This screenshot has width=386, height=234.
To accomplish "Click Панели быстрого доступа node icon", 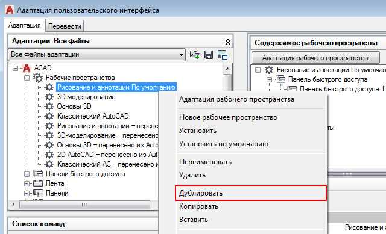I will point(38,174).
